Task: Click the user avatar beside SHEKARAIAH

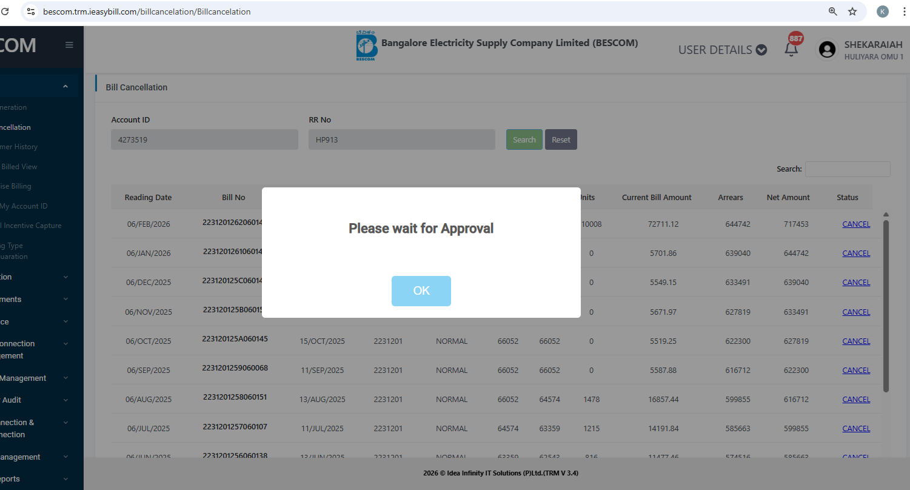Action: point(827,50)
